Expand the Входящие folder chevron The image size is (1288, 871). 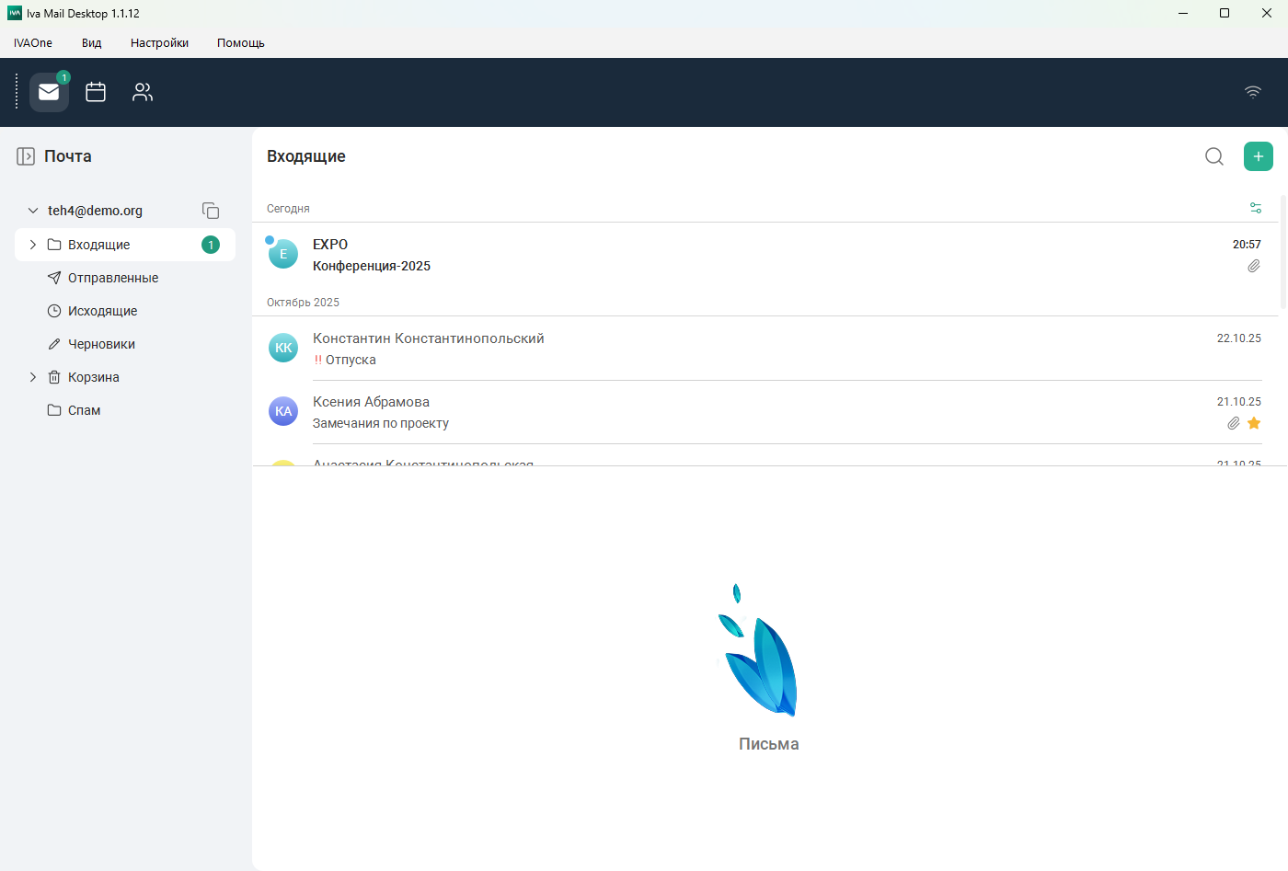point(33,245)
